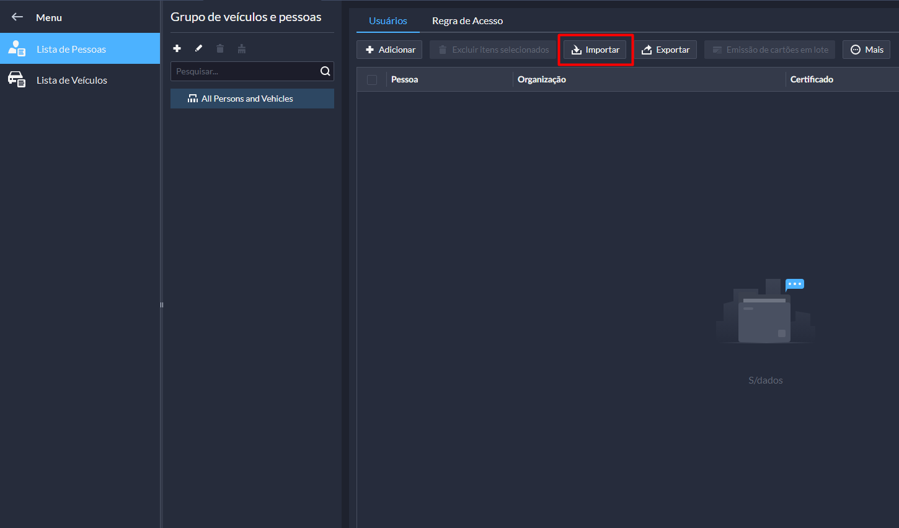The image size is (899, 528).
Task: Tick the select-all checkbox in table header
Action: click(x=372, y=79)
